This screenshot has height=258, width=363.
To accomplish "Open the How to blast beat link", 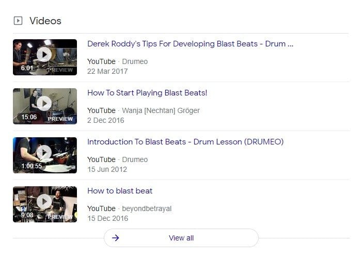I will (120, 191).
